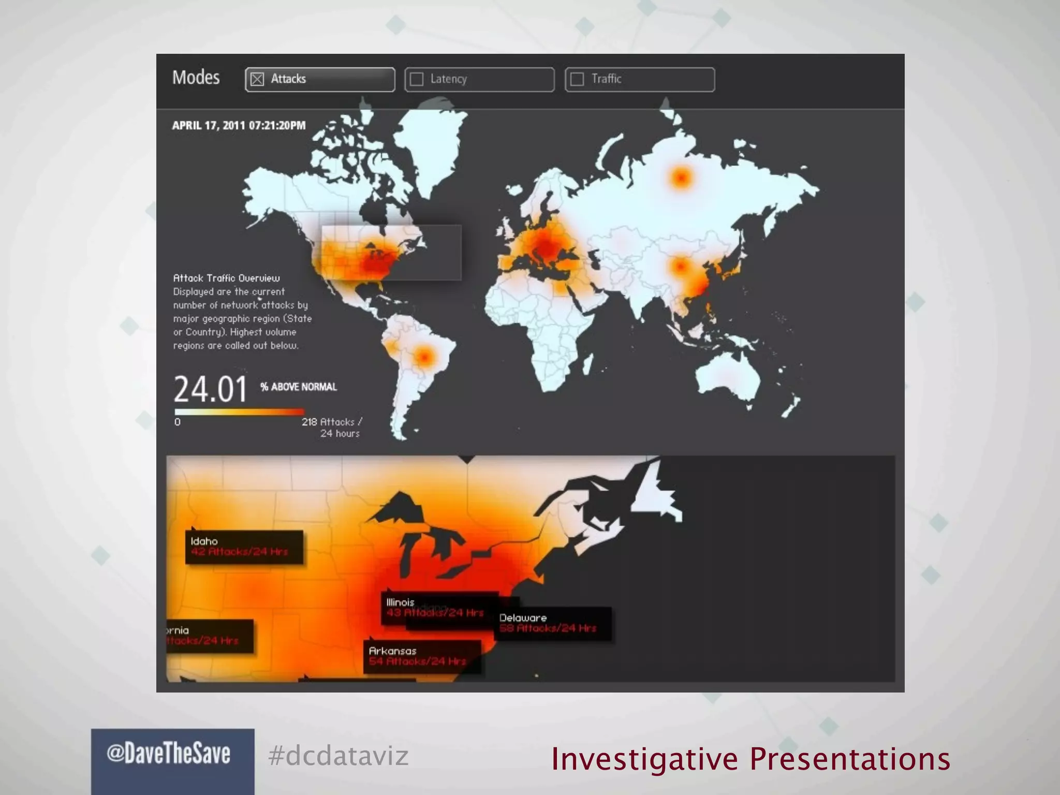Enable the Traffic mode checkbox
The height and width of the screenshot is (795, 1060).
(577, 79)
